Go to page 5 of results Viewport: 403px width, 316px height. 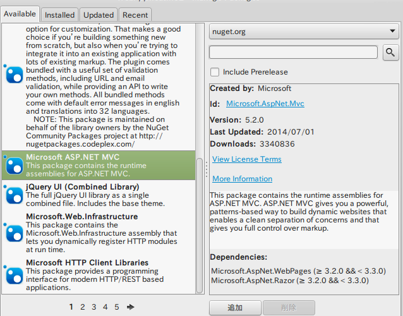click(117, 307)
